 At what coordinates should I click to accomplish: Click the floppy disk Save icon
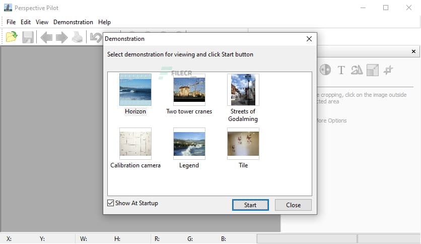point(28,37)
